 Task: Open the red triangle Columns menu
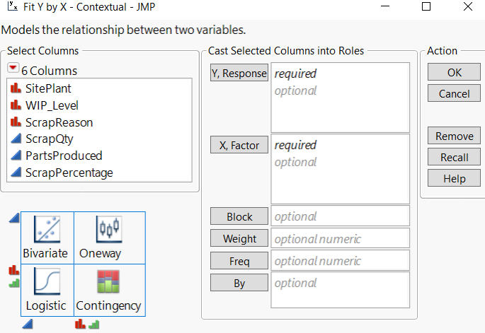click(x=13, y=69)
